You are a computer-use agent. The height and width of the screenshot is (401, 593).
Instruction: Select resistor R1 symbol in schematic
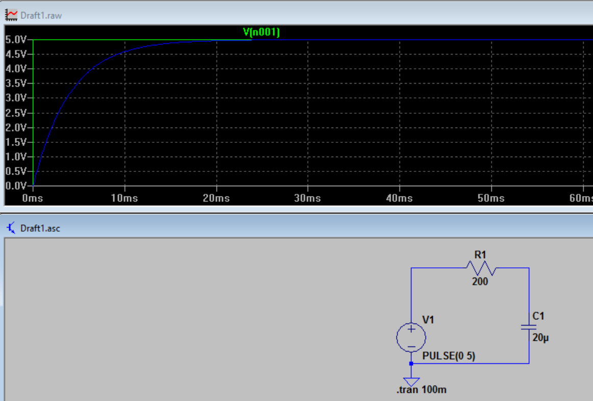[x=481, y=268]
